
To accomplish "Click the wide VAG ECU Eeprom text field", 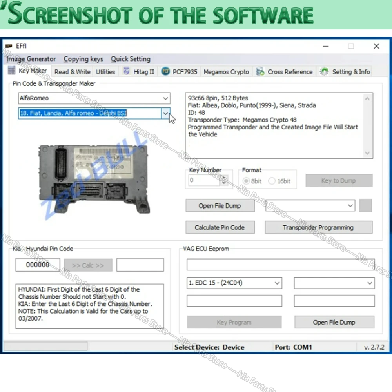I will pos(281,265).
